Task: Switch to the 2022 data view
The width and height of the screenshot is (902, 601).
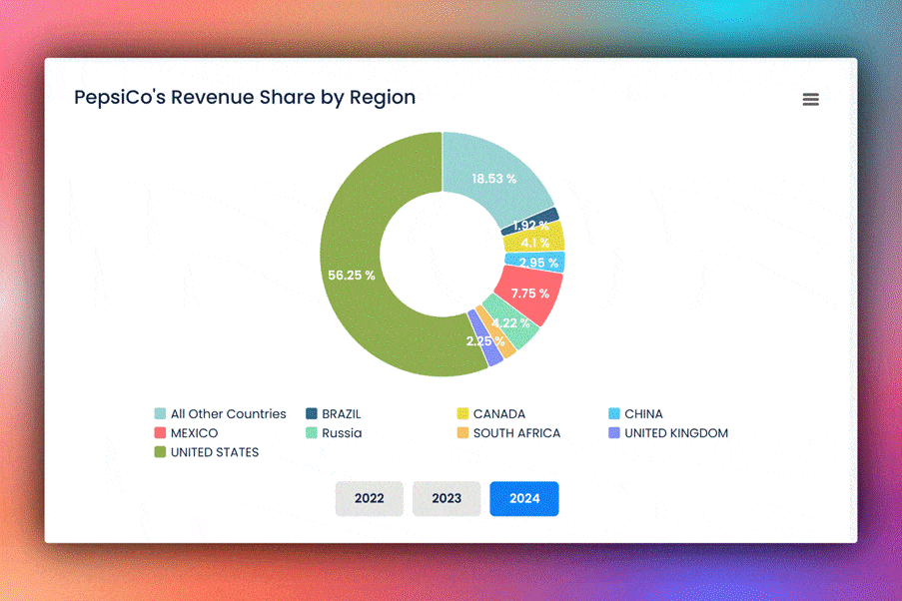Action: coord(369,498)
